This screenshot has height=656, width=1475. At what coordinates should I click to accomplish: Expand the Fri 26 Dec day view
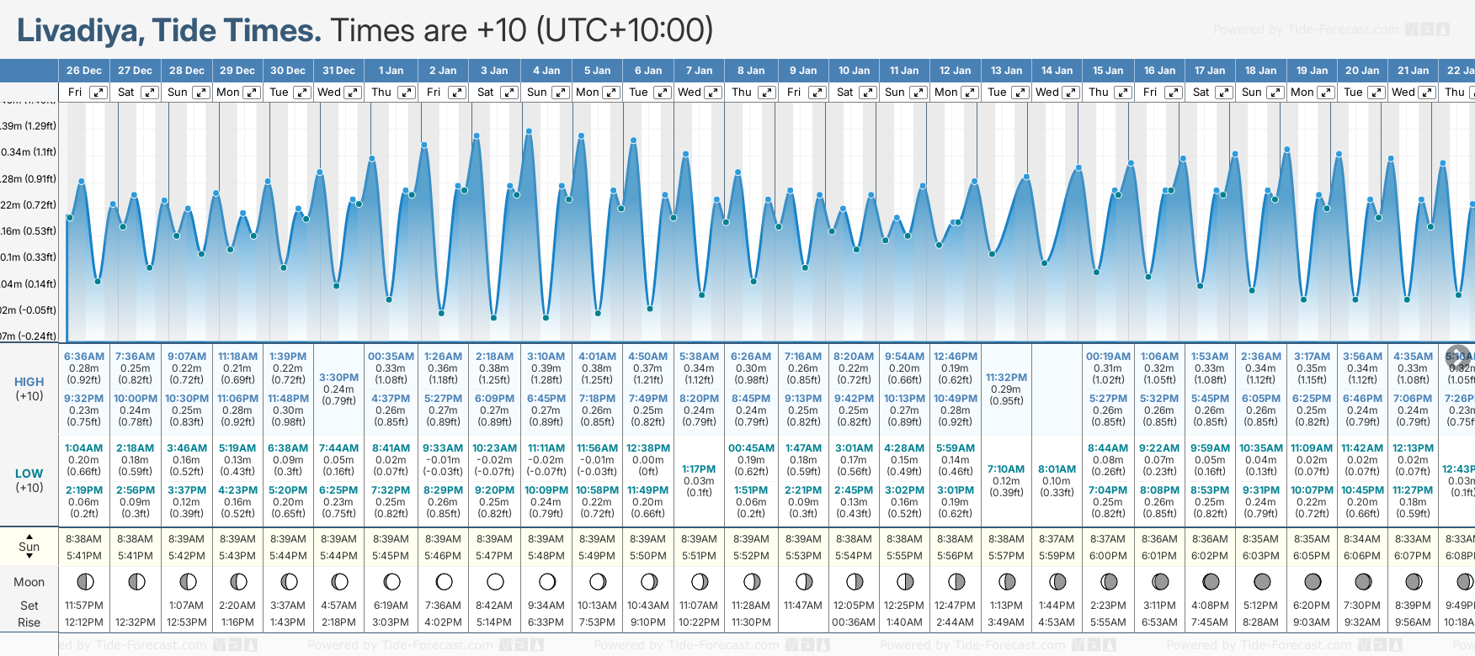(x=99, y=93)
